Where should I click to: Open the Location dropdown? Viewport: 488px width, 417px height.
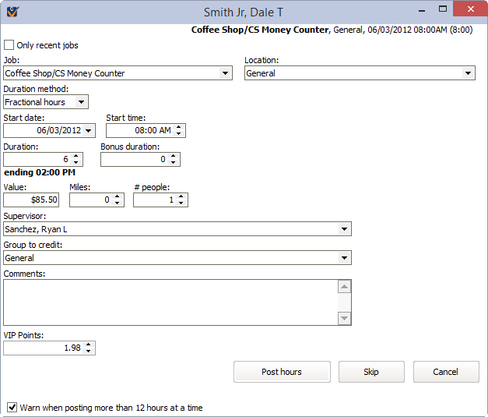(x=468, y=73)
